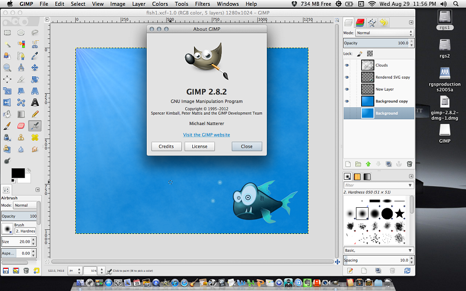Click the black foreground color swatch
Image resolution: width=466 pixels, height=291 pixels.
point(18,173)
